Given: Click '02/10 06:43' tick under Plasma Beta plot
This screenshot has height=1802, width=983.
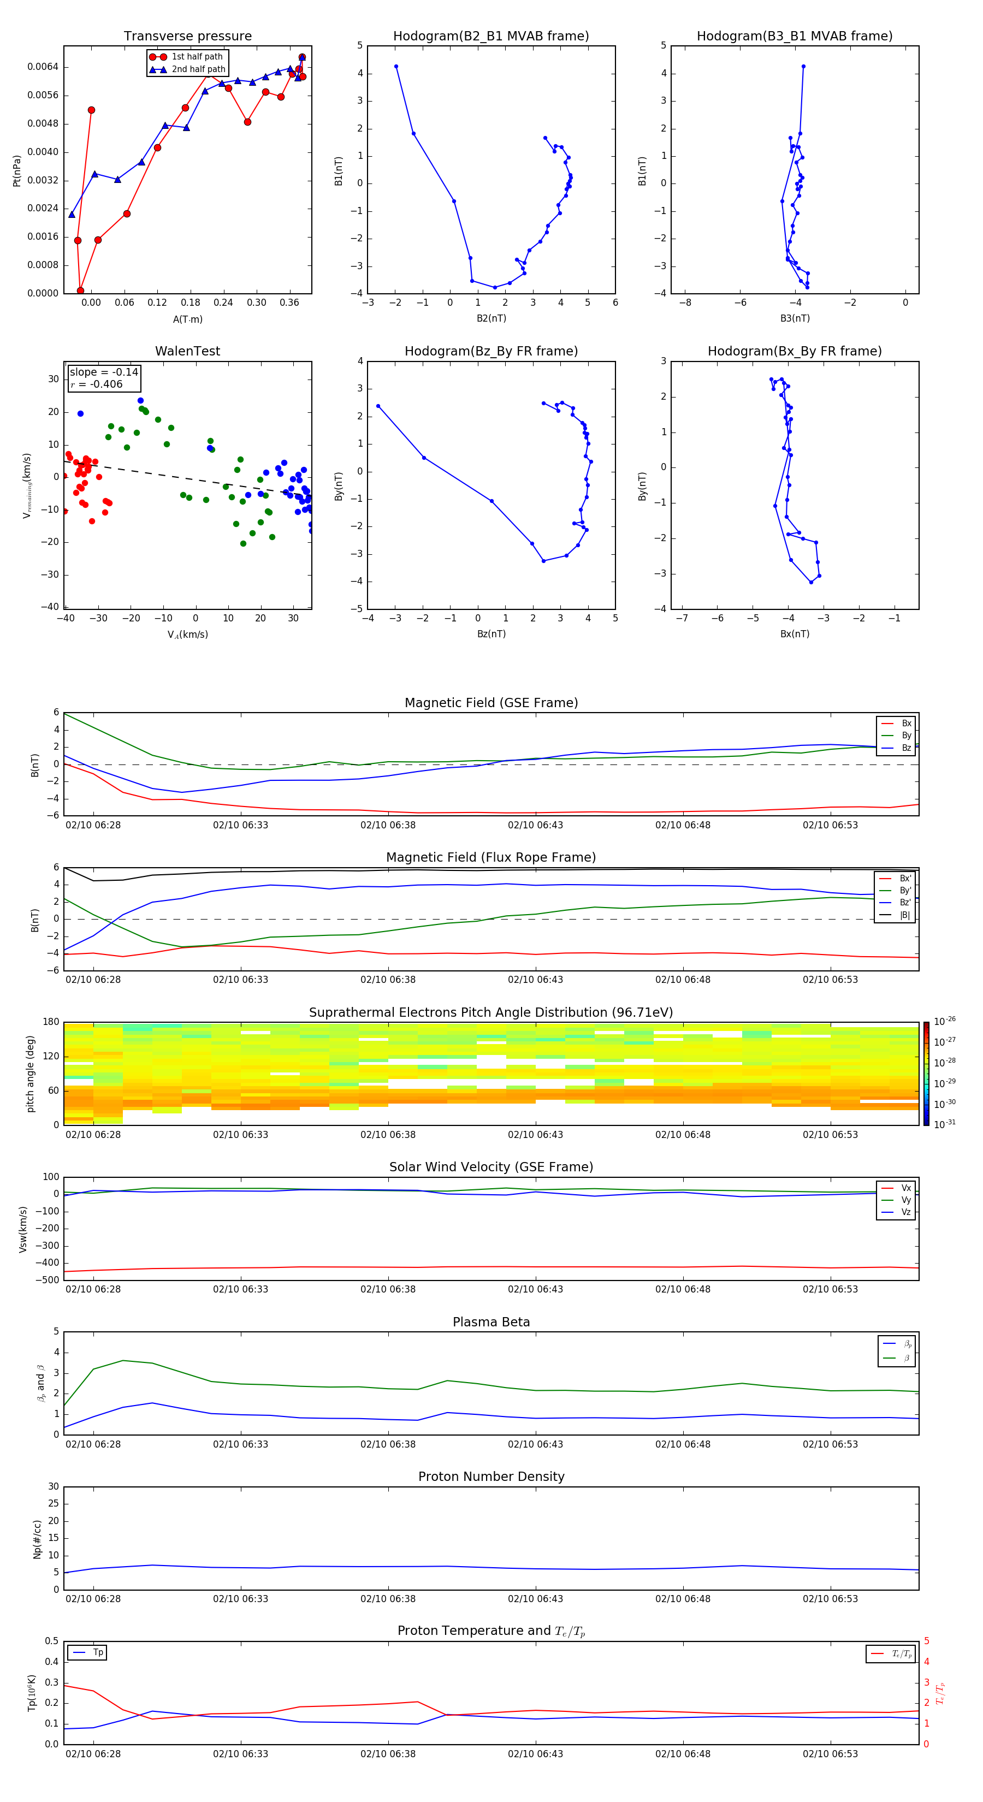Looking at the screenshot, I should (535, 1444).
